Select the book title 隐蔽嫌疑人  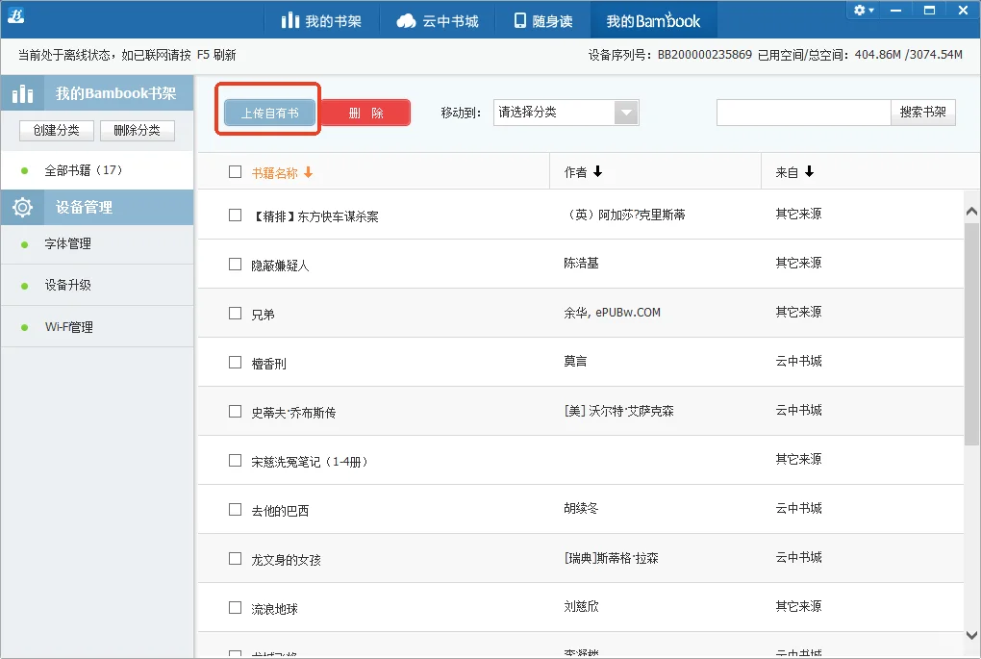pos(280,266)
